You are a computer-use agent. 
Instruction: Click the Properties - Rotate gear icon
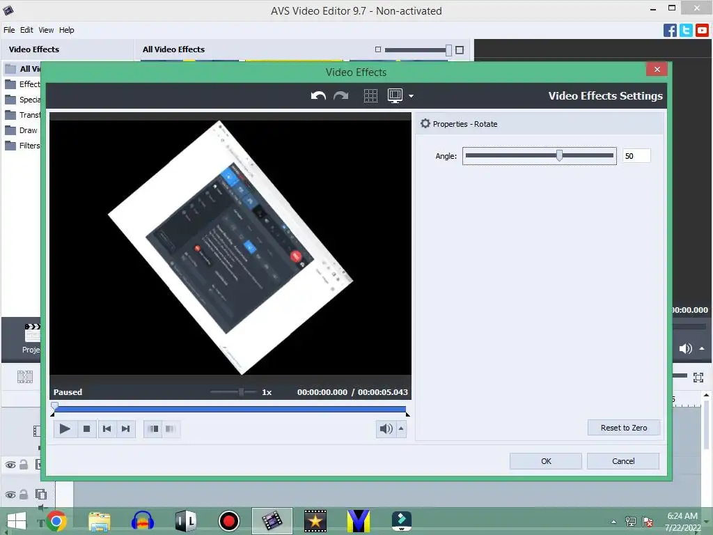[425, 123]
